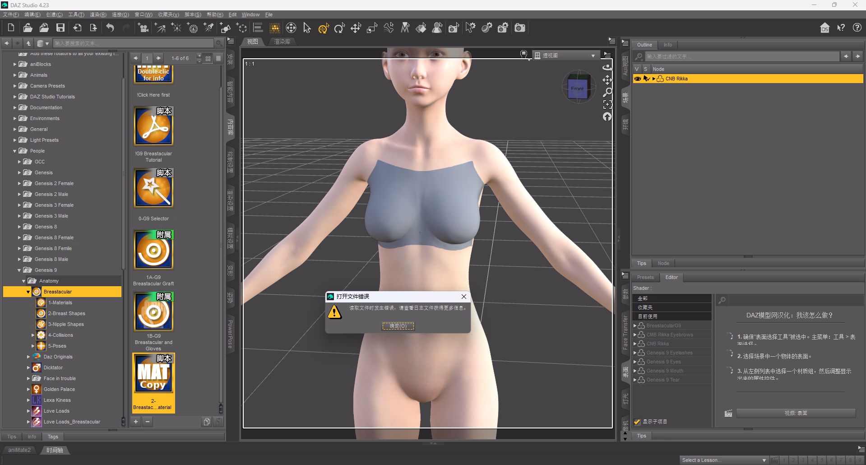Screen dimensions: 866x465
Task: Click 确定(O) to dismiss the error dialog
Action: coord(398,326)
